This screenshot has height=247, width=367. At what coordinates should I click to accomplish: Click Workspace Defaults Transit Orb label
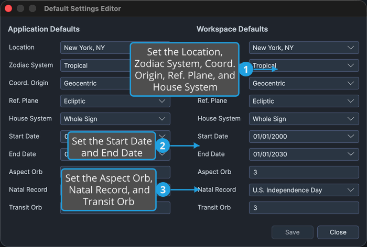[x=214, y=207]
